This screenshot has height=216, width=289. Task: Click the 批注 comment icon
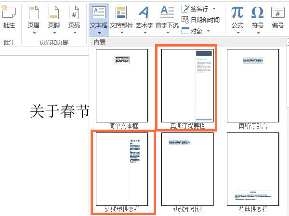tap(8, 12)
